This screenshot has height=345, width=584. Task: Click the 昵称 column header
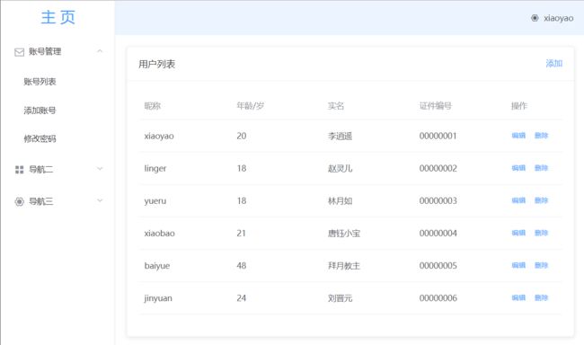coord(153,106)
